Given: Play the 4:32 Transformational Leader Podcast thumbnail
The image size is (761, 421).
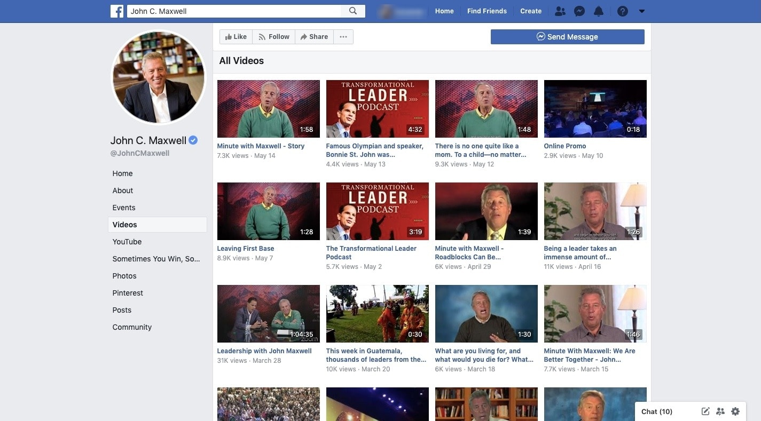Looking at the screenshot, I should pyautogui.click(x=378, y=109).
